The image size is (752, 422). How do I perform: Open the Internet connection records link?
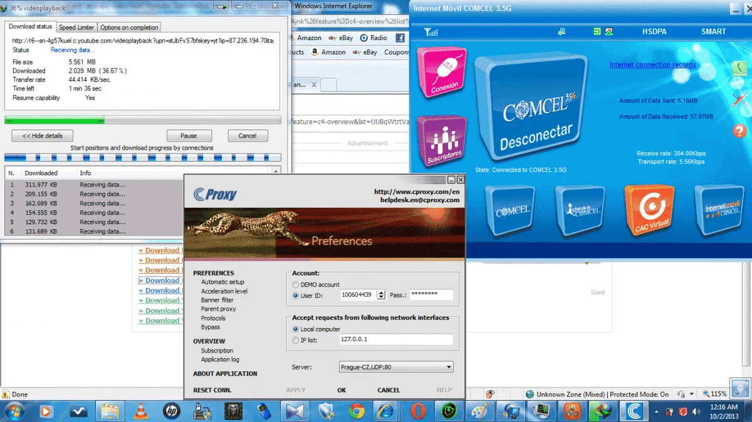(652, 64)
